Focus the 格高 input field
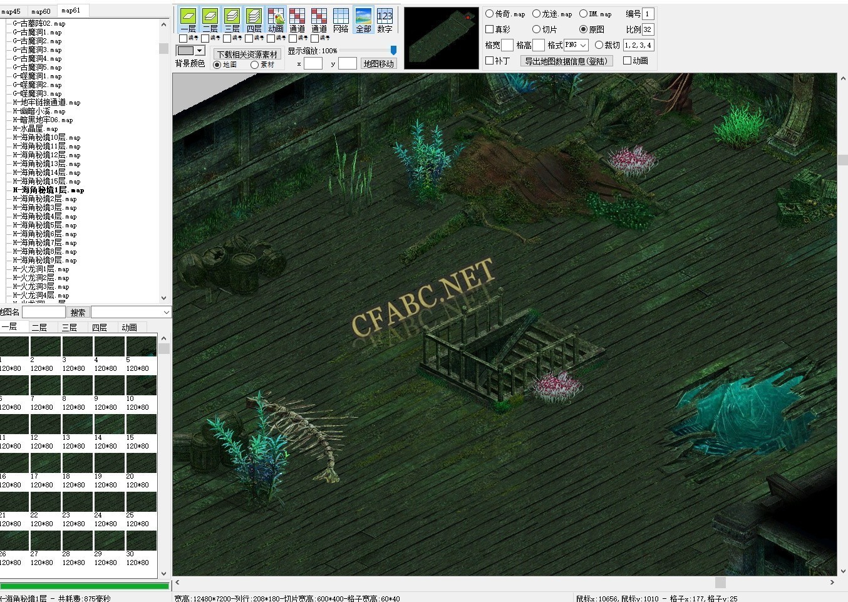Image resolution: width=848 pixels, height=602 pixels. pos(539,45)
